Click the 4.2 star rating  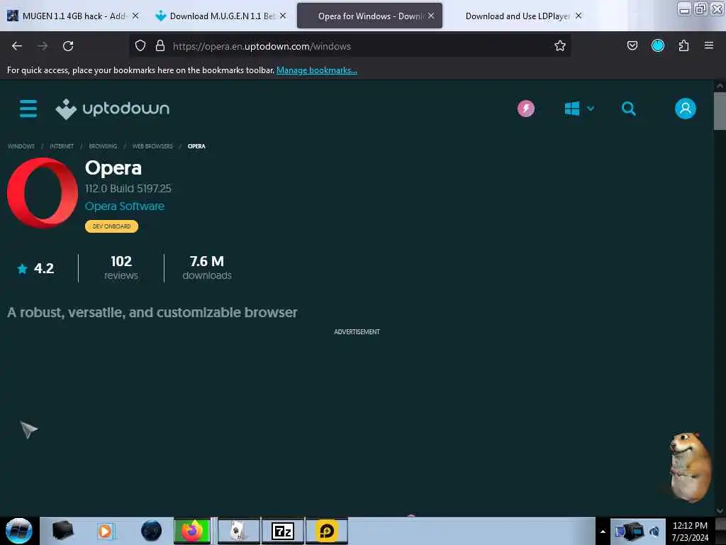pyautogui.click(x=35, y=268)
